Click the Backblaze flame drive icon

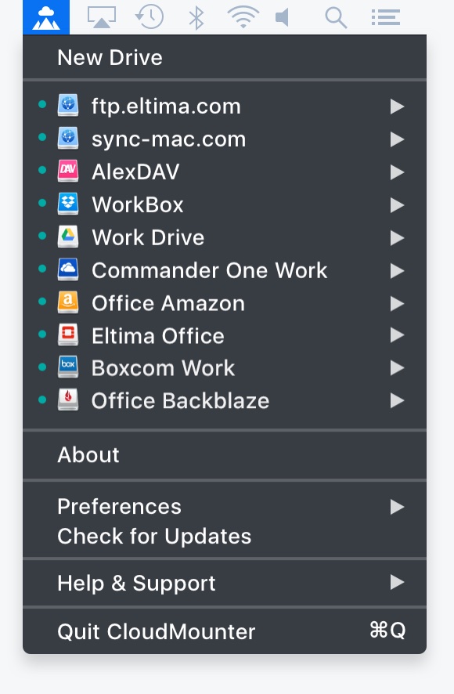pos(67,399)
